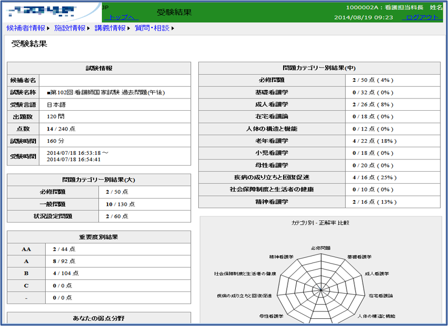Click the result 0 / 12 点 ( 0% )
This screenshot has width=448, height=326.
point(373,128)
